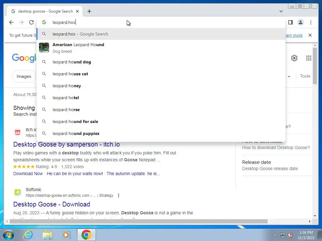
Task: Expand the dropdown arrow beside Tools
Action: point(289,77)
